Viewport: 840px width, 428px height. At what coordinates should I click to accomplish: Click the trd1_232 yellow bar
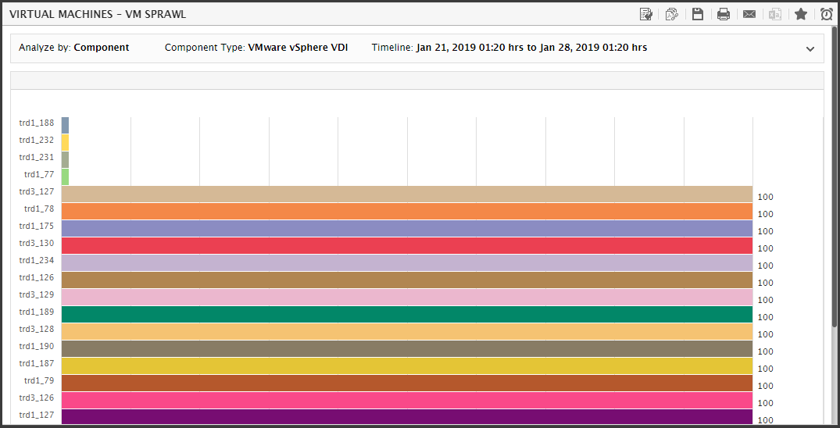65,142
